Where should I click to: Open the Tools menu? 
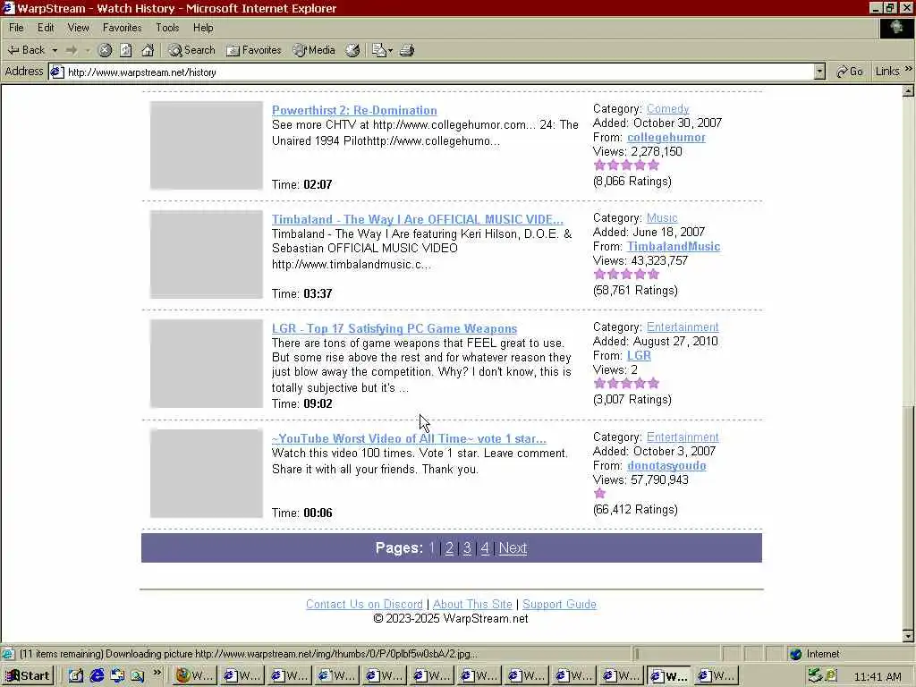tap(167, 28)
